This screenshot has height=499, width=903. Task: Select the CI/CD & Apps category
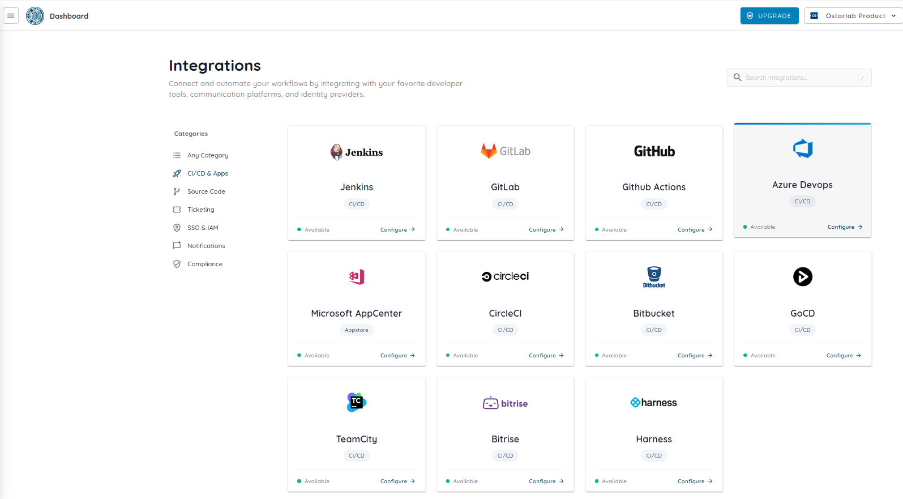(x=208, y=173)
